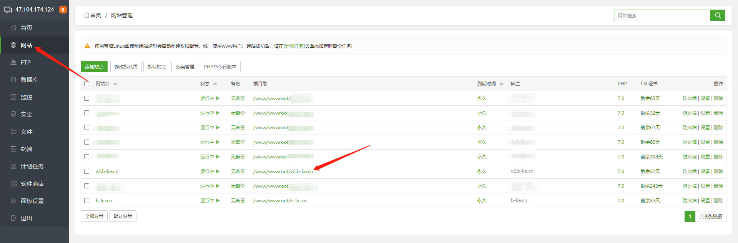Viewport: 738px width, 243px height.
Task: Toggle the select-all checkbox in the table header
Action: [86, 83]
